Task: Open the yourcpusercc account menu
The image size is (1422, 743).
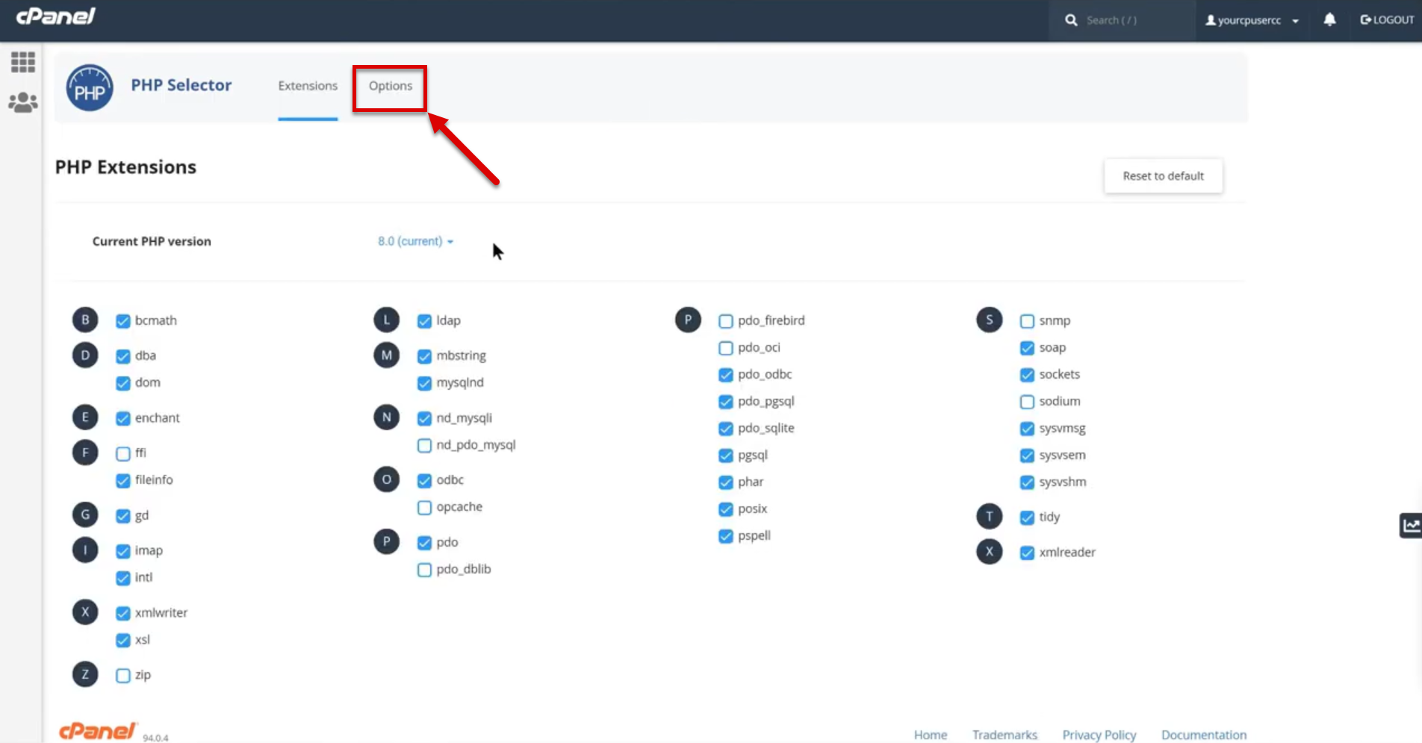Action: point(1252,20)
